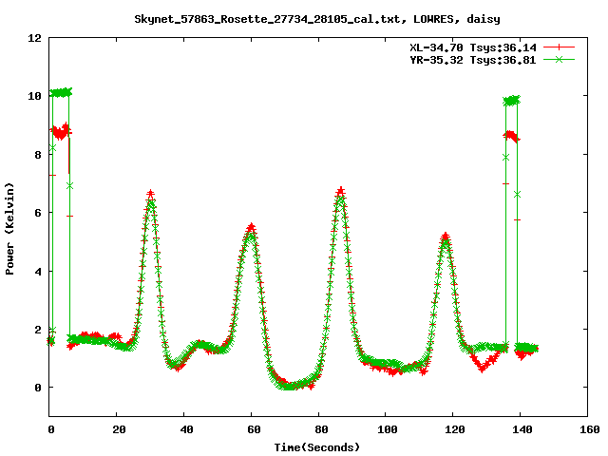Click y-axis tick label 10

34,96
